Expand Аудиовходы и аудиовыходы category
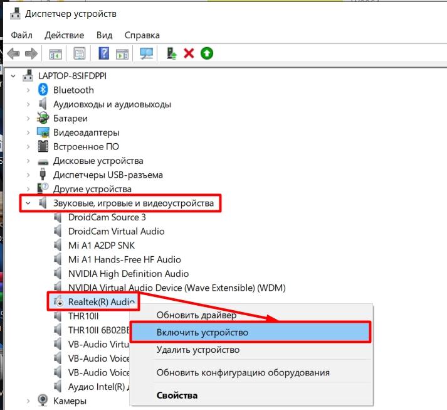 click(x=28, y=104)
